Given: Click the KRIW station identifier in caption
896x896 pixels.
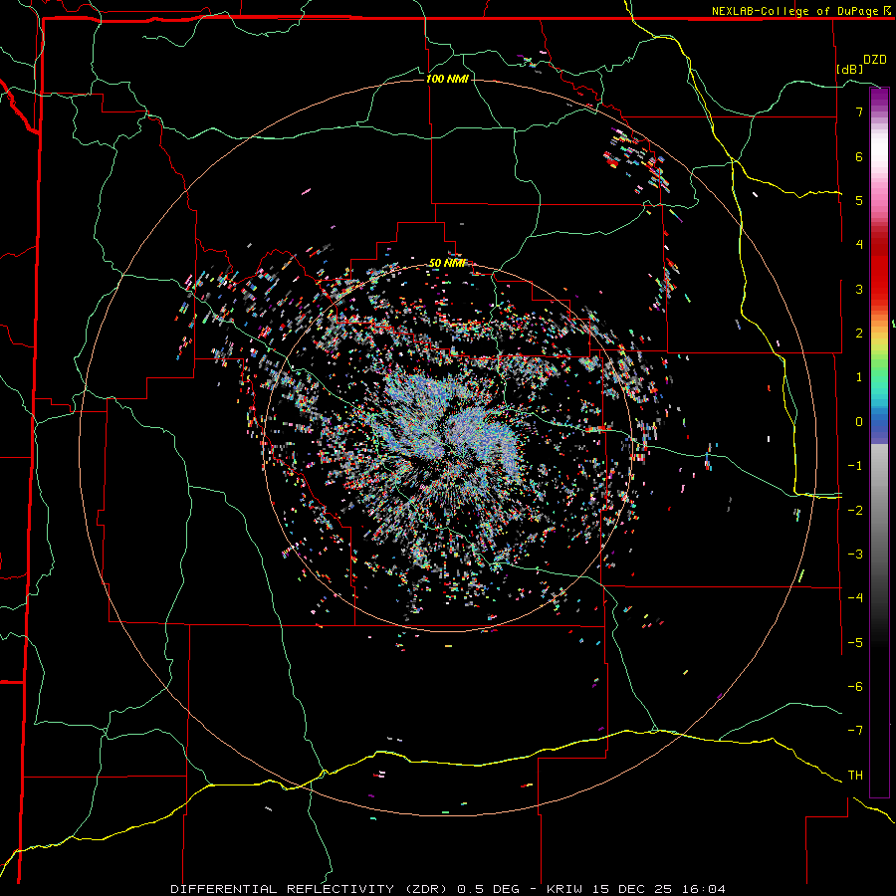Looking at the screenshot, I should (x=564, y=889).
